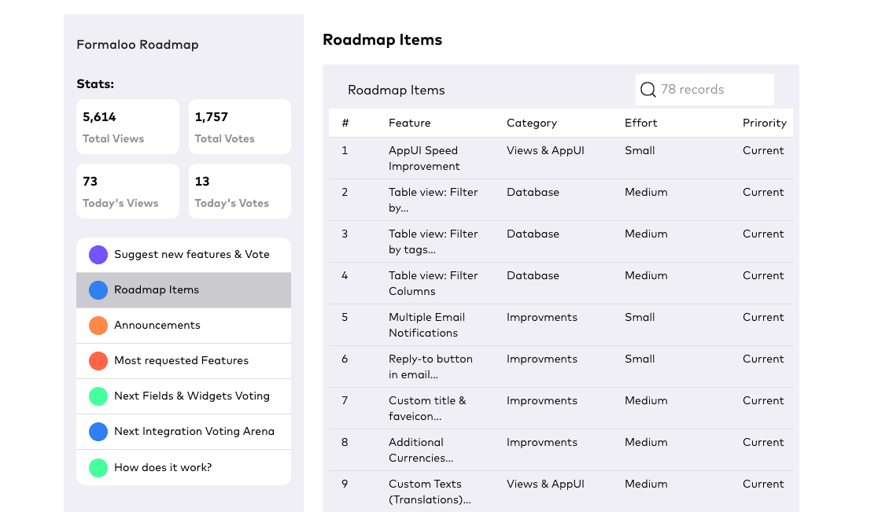Click Medium effort in row 7

[x=646, y=400]
